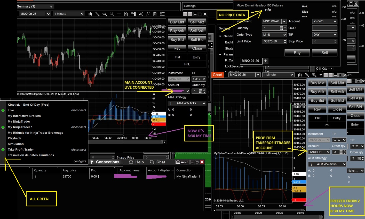
Task: Click the OCO input field in order ticket
Action: [x=325, y=28]
